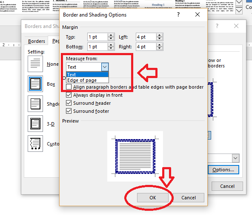Close the Border and Shading Options dialog
252x218 pixels.
(198, 14)
